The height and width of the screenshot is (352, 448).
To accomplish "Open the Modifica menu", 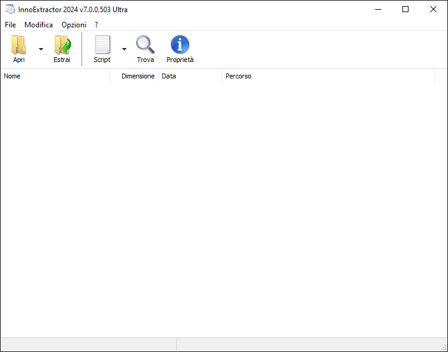I will coord(38,25).
